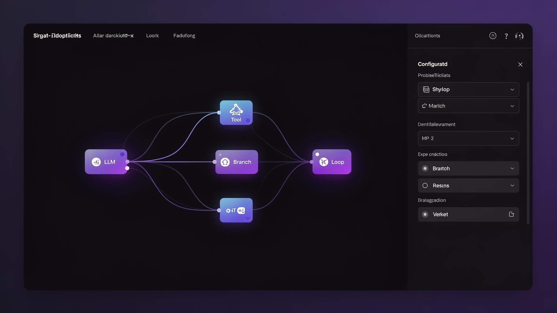The image size is (557, 313).
Task: Click the Dentifallevrament label
Action: 436,124
